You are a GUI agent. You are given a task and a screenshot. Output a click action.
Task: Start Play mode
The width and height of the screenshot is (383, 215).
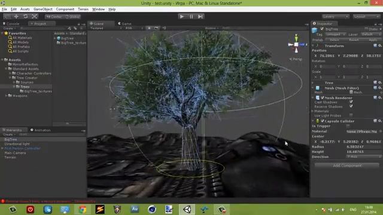point(182,17)
